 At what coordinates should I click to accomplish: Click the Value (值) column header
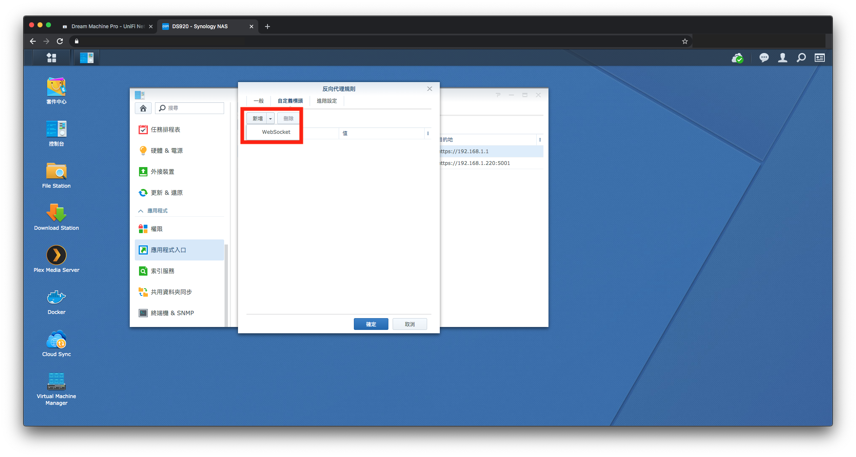pyautogui.click(x=381, y=133)
